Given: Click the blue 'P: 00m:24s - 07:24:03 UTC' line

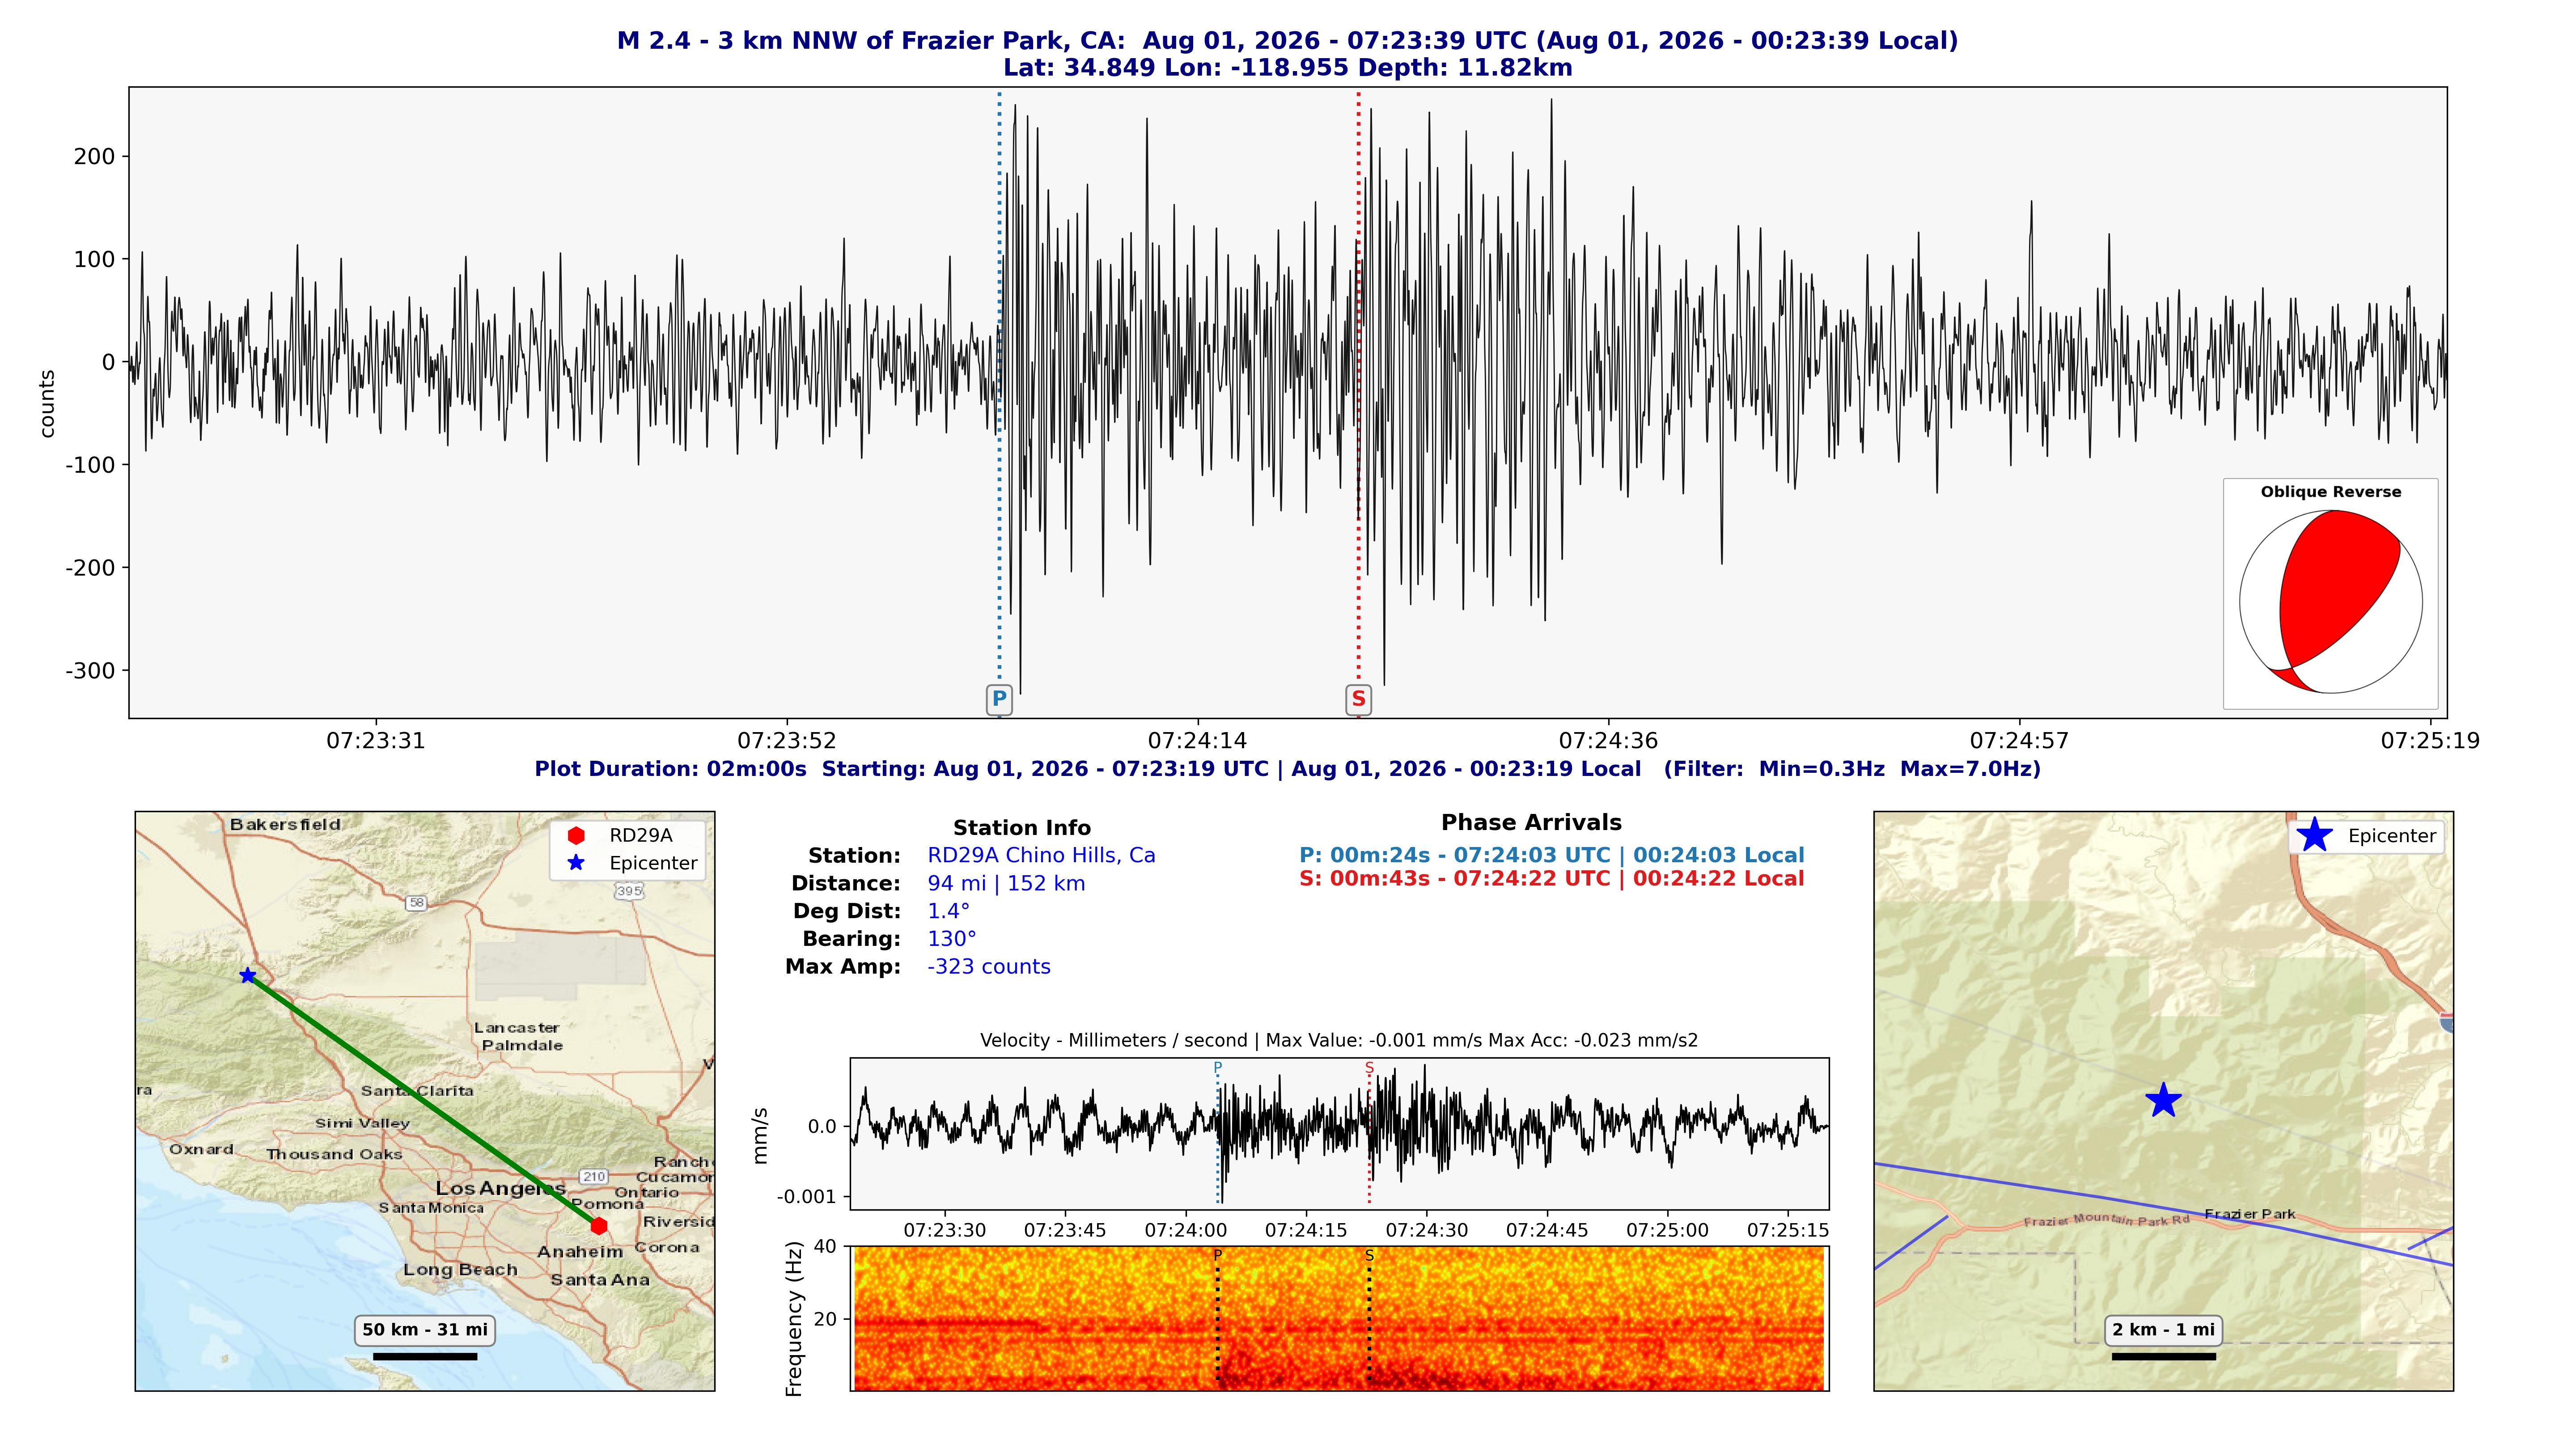Looking at the screenshot, I should click(x=1552, y=856).
